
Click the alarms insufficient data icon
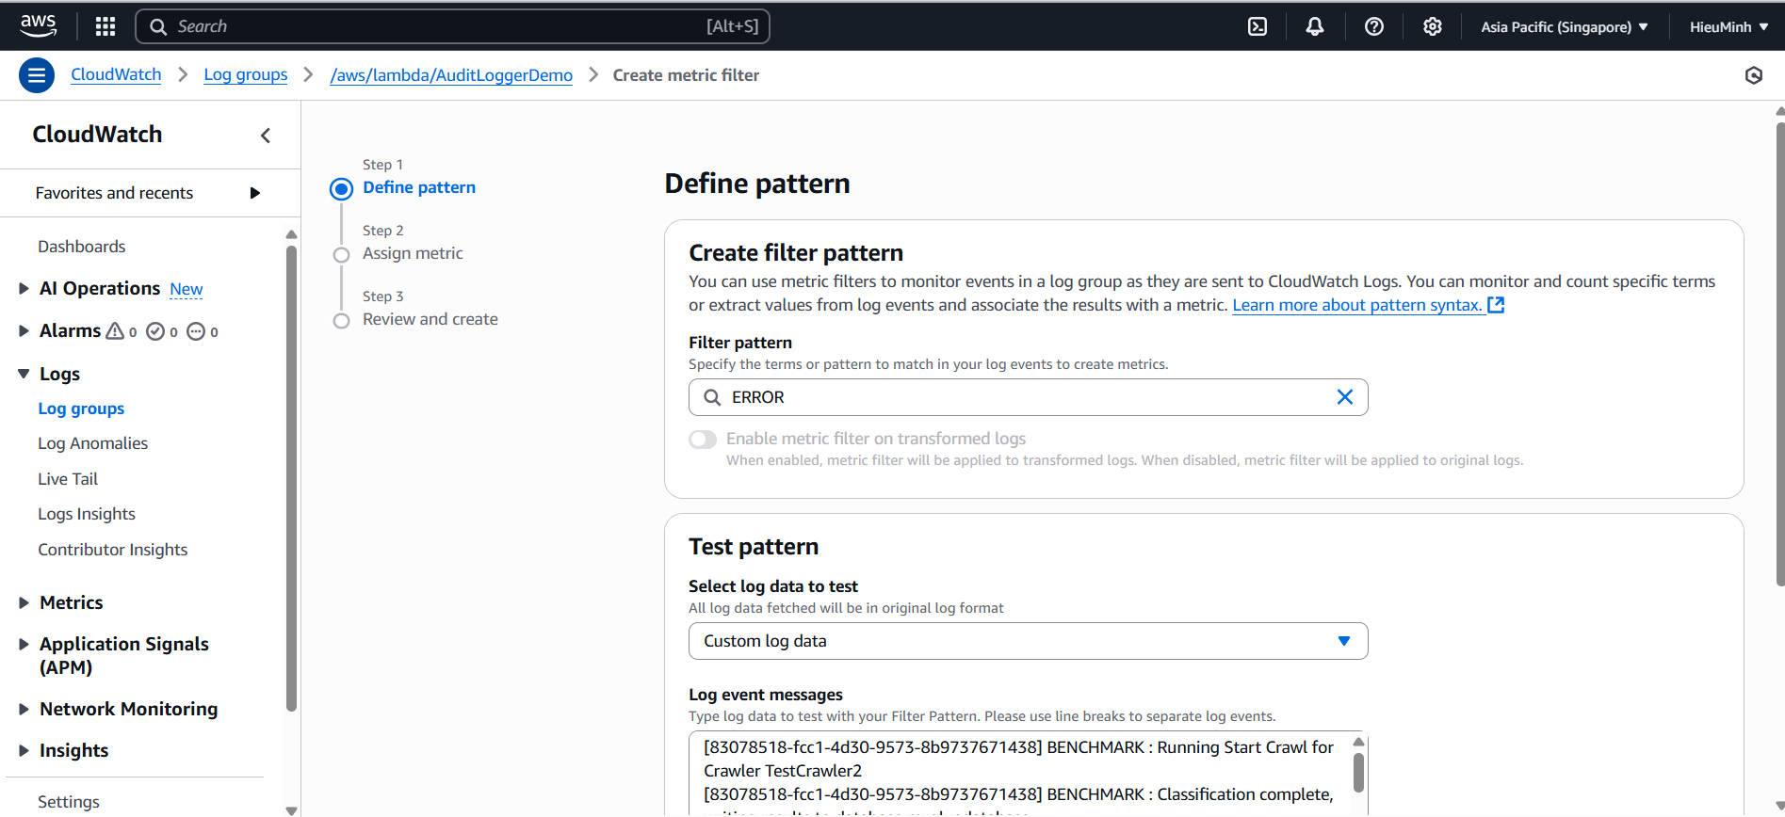(196, 331)
